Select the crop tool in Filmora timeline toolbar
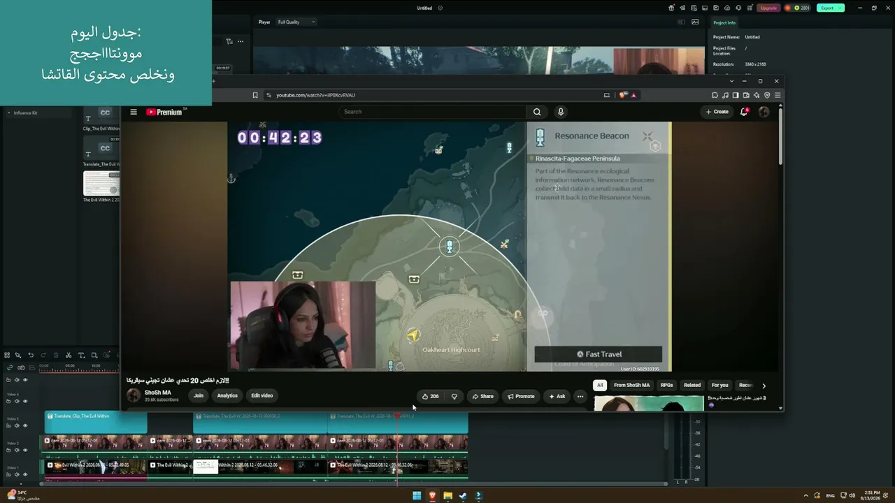 point(94,355)
